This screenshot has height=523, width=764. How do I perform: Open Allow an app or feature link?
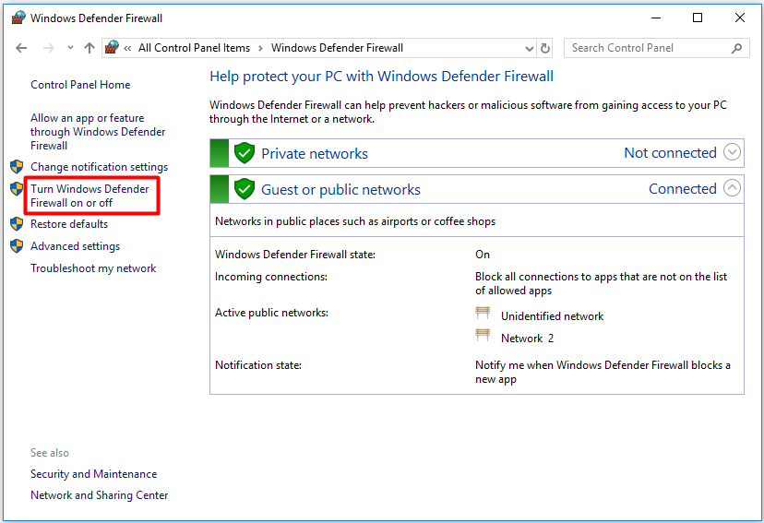click(x=98, y=131)
